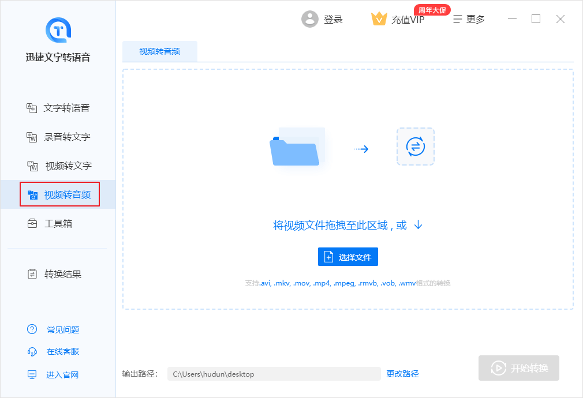Image resolution: width=583 pixels, height=398 pixels.
Task: Click the 常见问题 help question icon
Action: tap(31, 329)
